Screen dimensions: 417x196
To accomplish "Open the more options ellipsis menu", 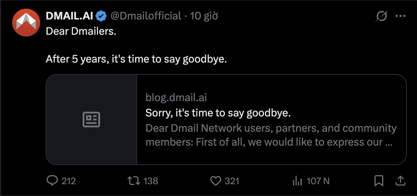I will (400, 16).
